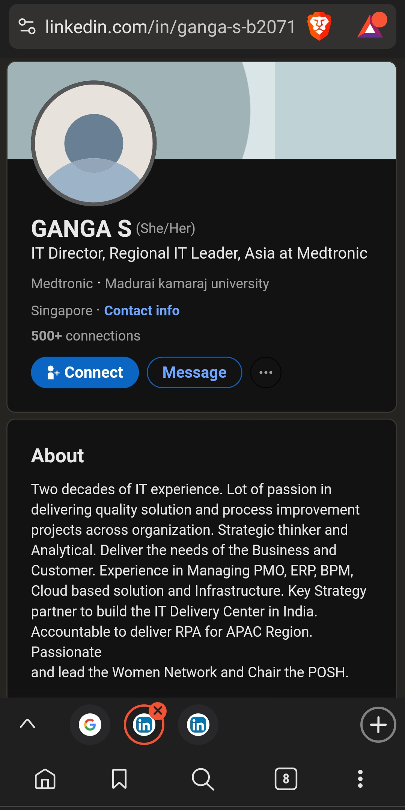Switch to the Google tab
405x810 pixels.
[90, 725]
